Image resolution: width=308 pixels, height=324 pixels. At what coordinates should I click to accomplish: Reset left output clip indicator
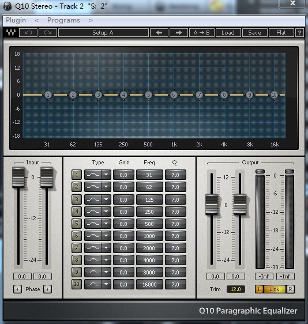click(260, 171)
